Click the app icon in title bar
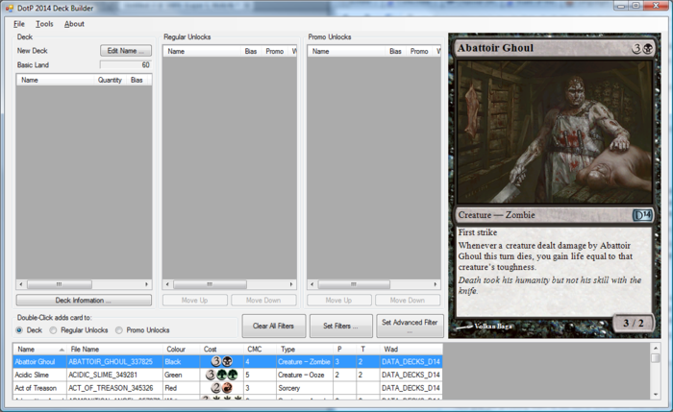 point(10,8)
